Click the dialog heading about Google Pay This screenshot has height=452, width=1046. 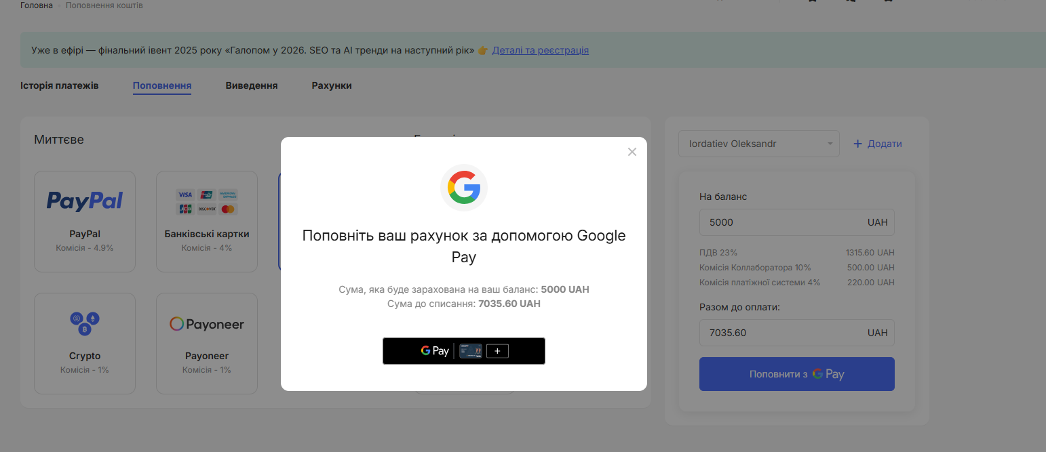pos(464,246)
